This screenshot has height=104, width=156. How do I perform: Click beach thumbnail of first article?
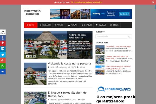[x=35, y=74]
